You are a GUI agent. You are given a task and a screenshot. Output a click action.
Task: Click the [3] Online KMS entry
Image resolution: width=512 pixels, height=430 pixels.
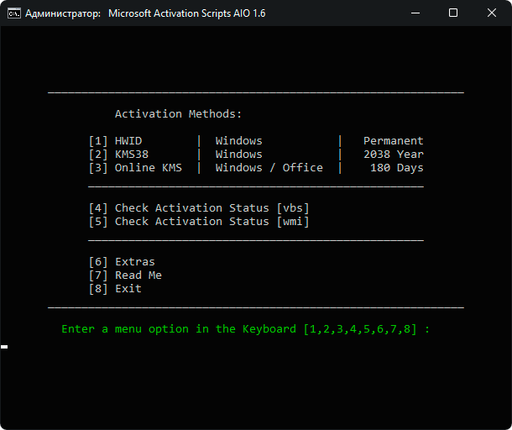[256, 168]
